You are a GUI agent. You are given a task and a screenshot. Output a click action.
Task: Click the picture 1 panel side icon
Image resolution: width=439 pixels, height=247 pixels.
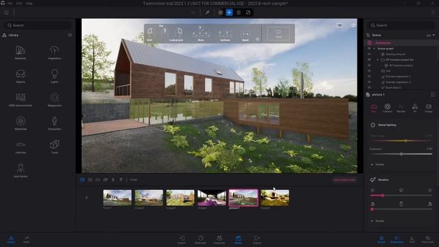pos(433,95)
